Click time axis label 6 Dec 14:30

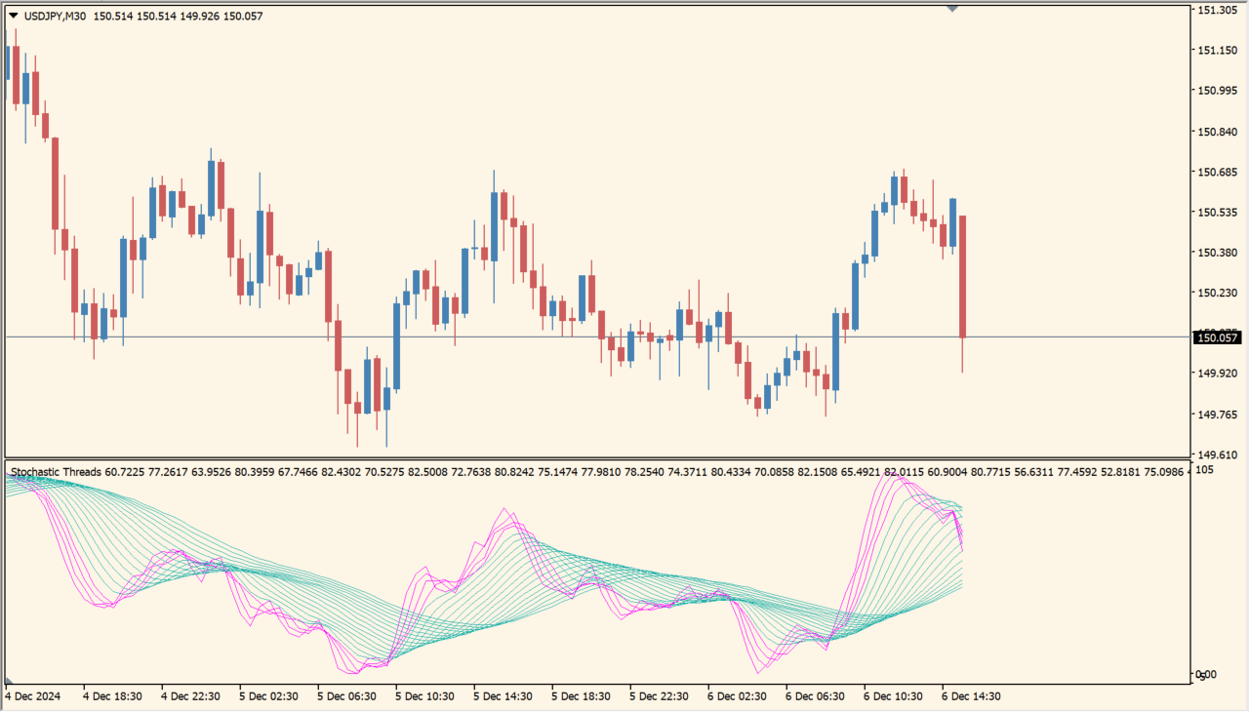click(971, 696)
